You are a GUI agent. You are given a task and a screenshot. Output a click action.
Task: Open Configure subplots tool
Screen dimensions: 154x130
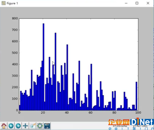point(40,126)
